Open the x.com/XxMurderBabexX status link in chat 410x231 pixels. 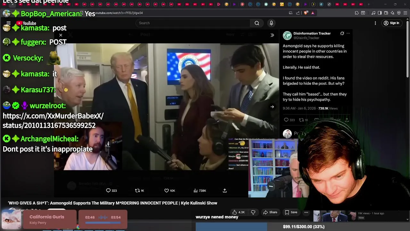coord(53,120)
